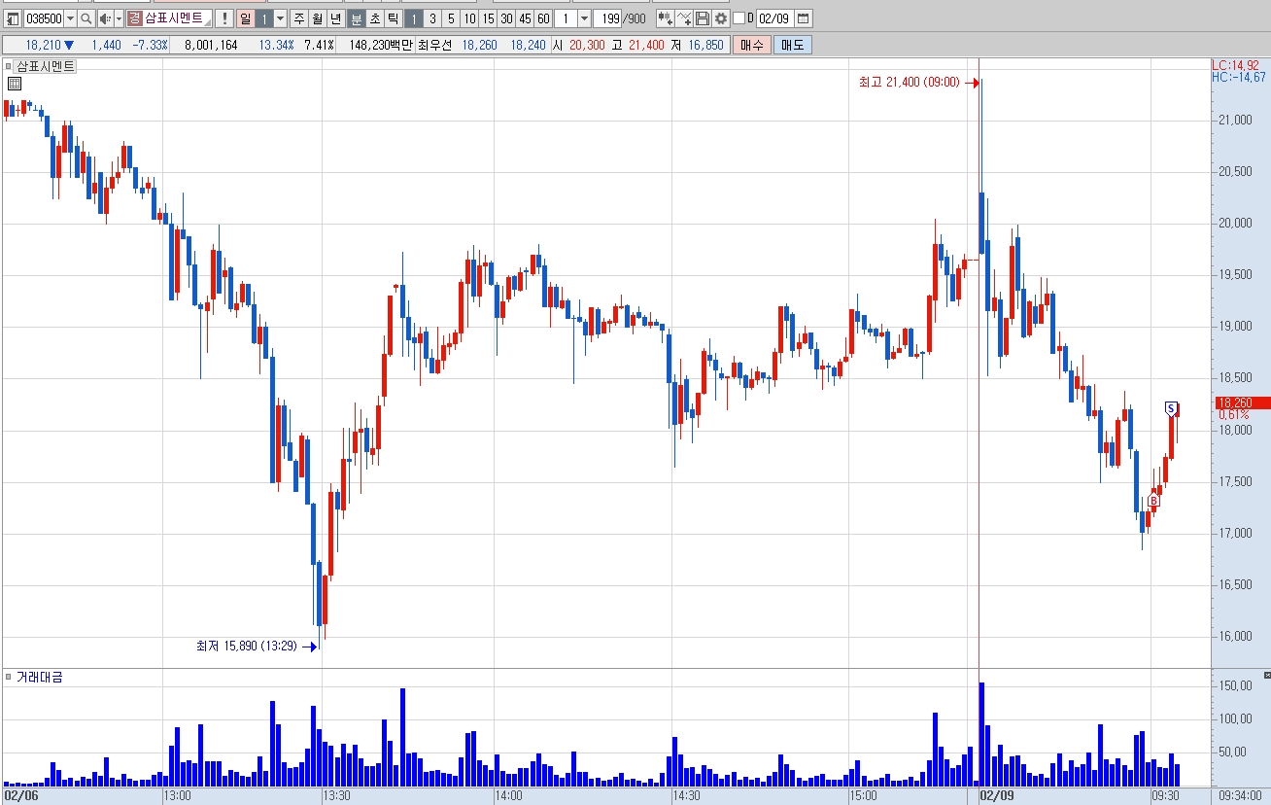Toggle the D checkbox beside date field
The width and height of the screenshot is (1271, 805).
739,18
